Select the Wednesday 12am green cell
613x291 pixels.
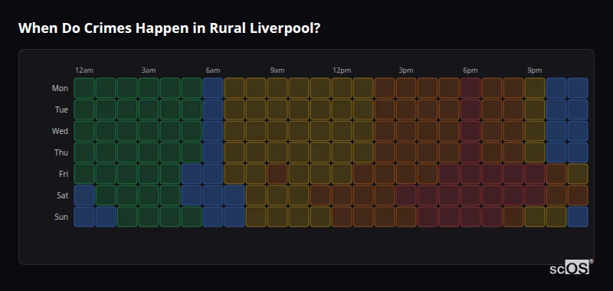click(x=84, y=131)
